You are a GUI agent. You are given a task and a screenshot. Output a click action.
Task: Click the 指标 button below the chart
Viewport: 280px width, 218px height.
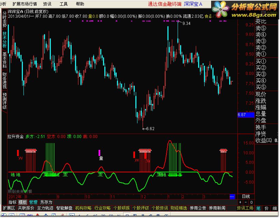(12, 202)
